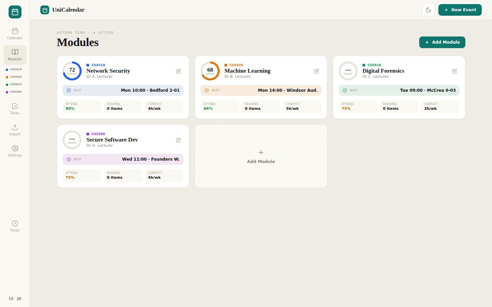Open the Calendar view in the sidebar
Screen dimensions: 492x307
(15, 34)
